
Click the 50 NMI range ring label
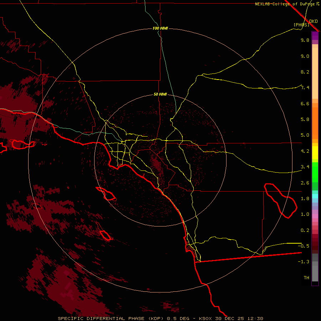click(x=160, y=94)
